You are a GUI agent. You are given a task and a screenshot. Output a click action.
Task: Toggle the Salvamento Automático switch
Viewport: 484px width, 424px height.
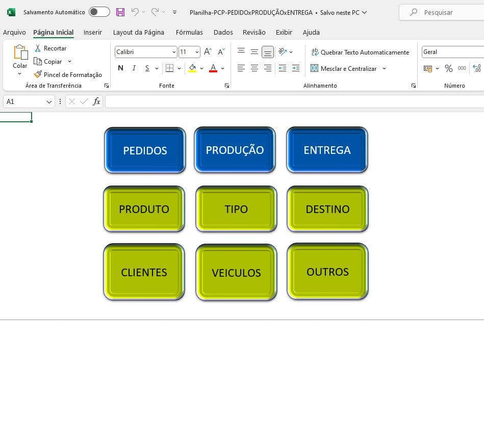pyautogui.click(x=99, y=12)
